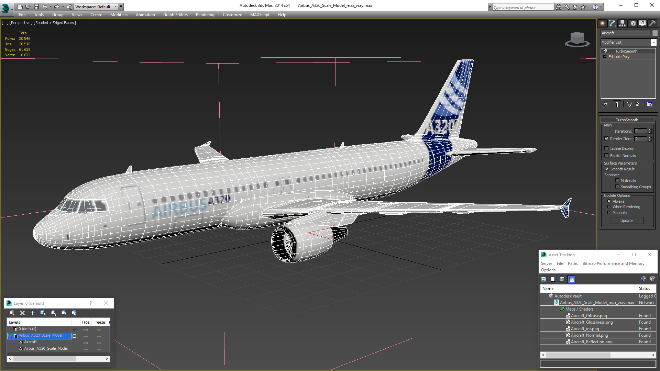The width and height of the screenshot is (660, 371).
Task: Open the Redo history dropdown arrow
Action: click(x=63, y=7)
